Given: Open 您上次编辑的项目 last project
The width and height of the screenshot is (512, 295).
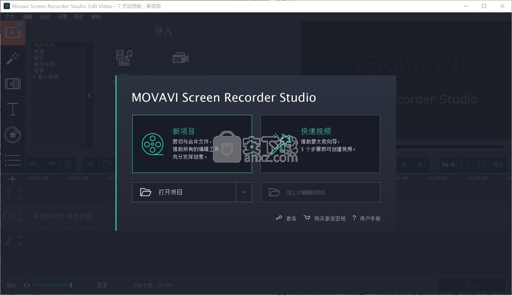Looking at the screenshot, I should pyautogui.click(x=320, y=192).
